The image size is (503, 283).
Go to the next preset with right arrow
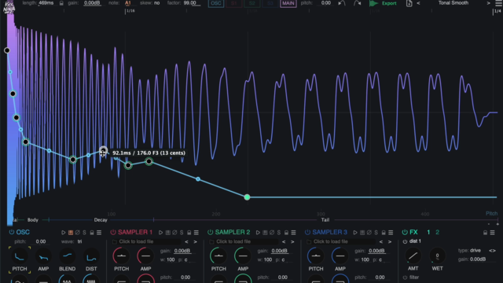coord(488,3)
